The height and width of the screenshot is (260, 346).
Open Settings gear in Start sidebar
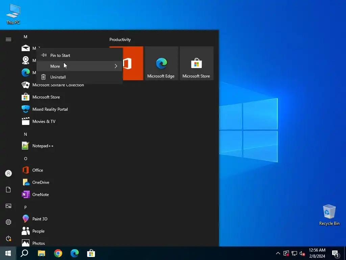click(x=8, y=222)
